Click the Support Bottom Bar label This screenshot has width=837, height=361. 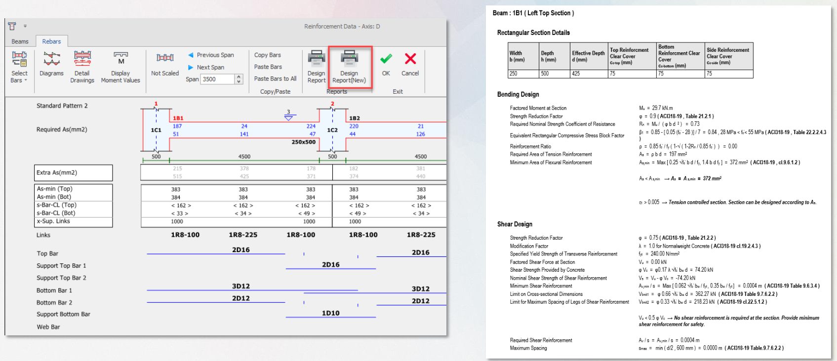[63, 315]
